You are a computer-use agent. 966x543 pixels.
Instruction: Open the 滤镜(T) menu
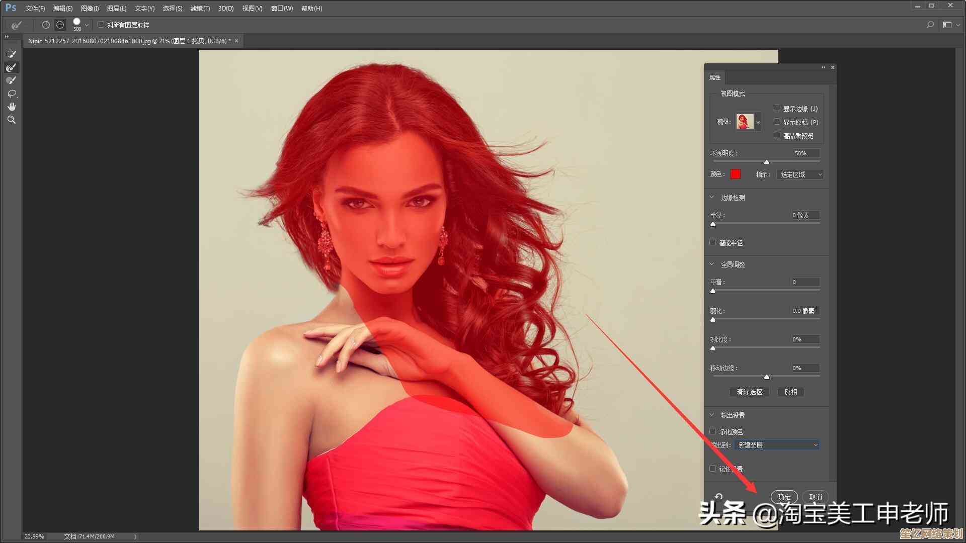click(200, 9)
